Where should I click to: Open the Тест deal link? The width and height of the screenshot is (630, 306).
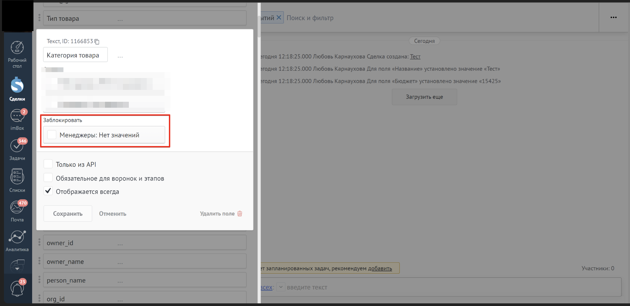click(415, 57)
